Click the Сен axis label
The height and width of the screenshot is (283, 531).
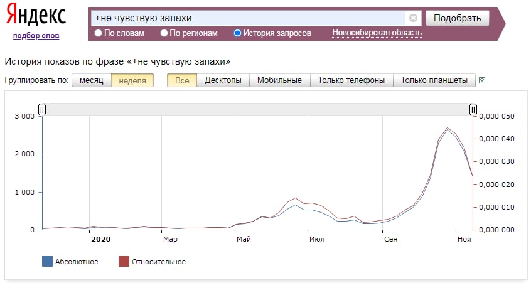pos(391,239)
